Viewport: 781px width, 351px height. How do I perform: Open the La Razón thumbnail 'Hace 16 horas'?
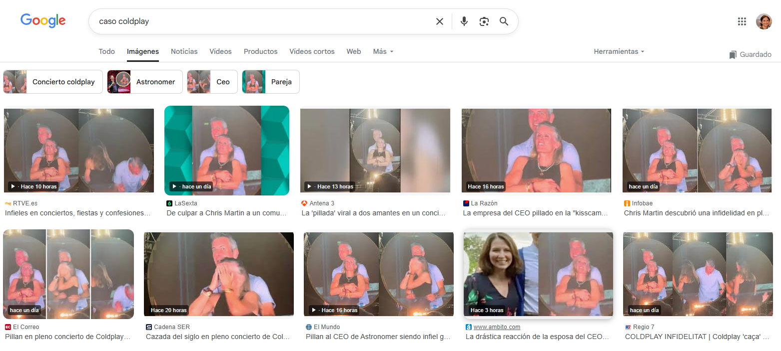coord(536,151)
